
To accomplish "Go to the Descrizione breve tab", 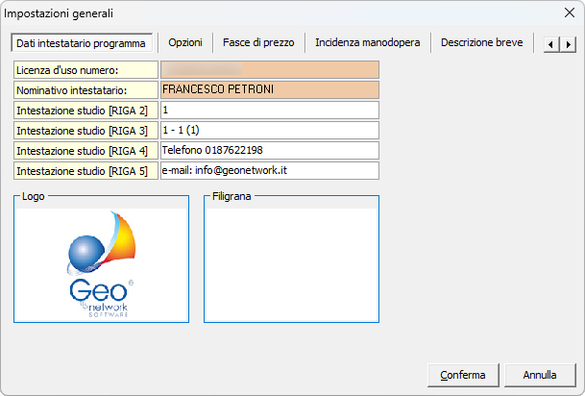I will [483, 43].
